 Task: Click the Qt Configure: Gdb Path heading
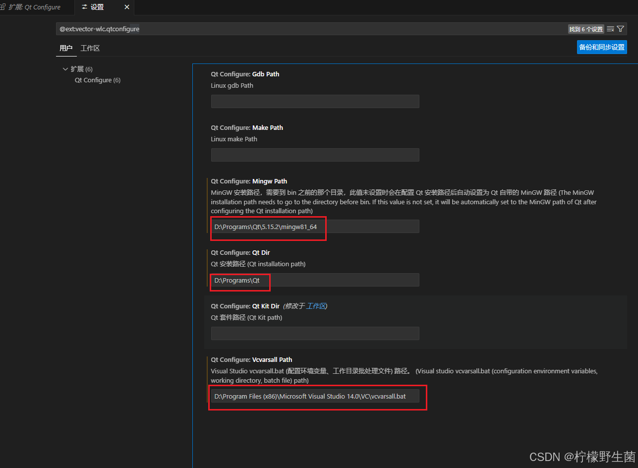point(245,74)
